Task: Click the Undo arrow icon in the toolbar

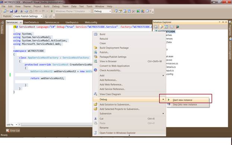Action: (36, 11)
